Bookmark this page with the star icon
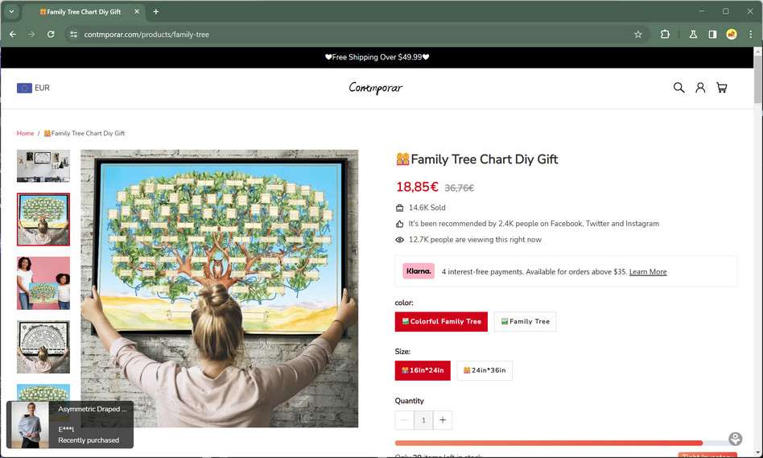Image resolution: width=763 pixels, height=458 pixels. (638, 34)
